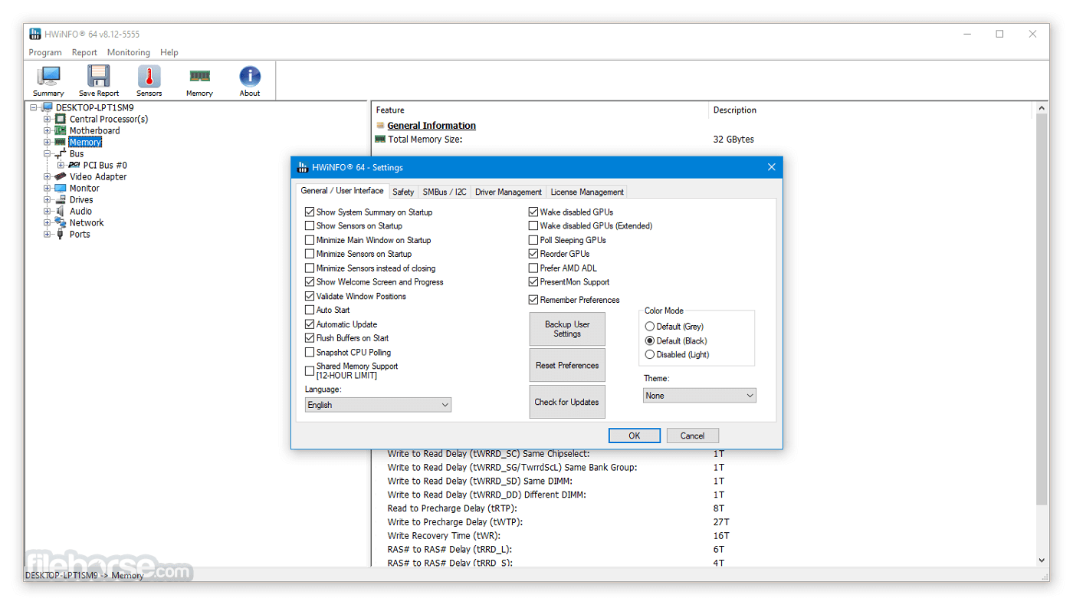Toggle Automatic Update checkbox
Screen dimensions: 1073x605
(x=310, y=324)
